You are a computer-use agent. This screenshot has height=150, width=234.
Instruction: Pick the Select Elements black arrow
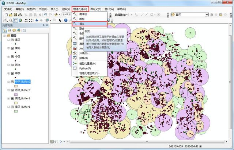60,20
